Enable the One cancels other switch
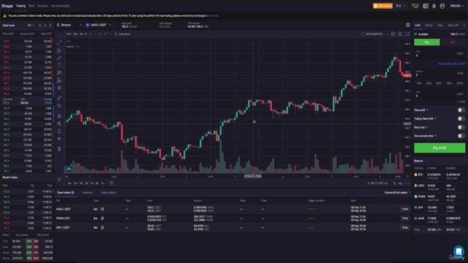 click(x=461, y=136)
